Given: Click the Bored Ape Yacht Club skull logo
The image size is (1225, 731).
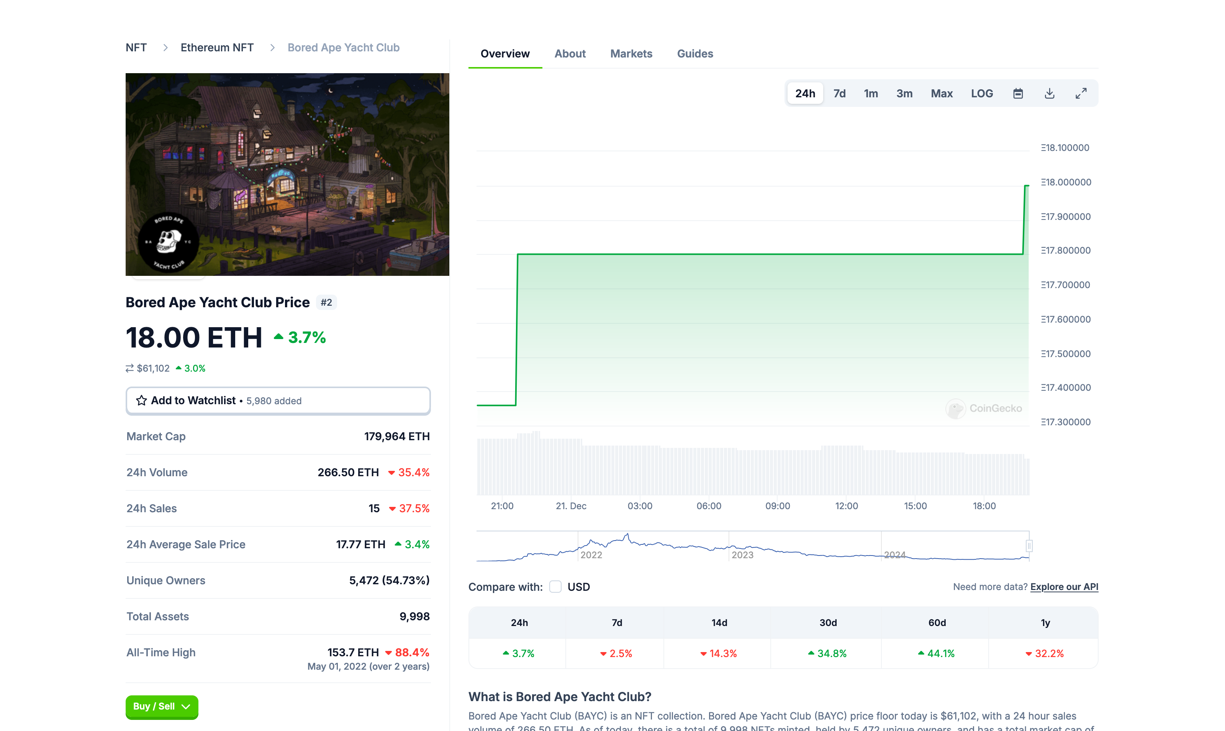Looking at the screenshot, I should point(169,243).
